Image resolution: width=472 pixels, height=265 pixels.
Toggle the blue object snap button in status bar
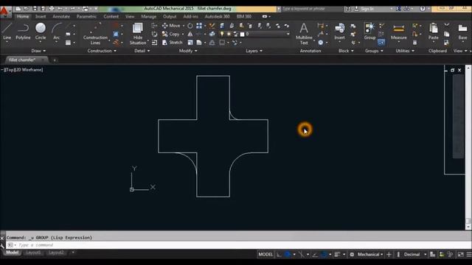point(324,255)
